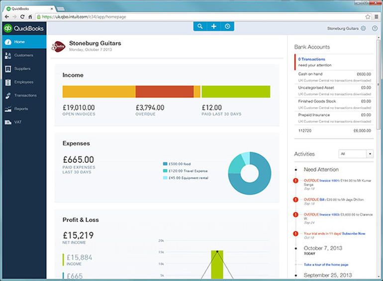Viewport: 383px width, 281px height.
Task: Open the VAT section
Action: coord(17,122)
